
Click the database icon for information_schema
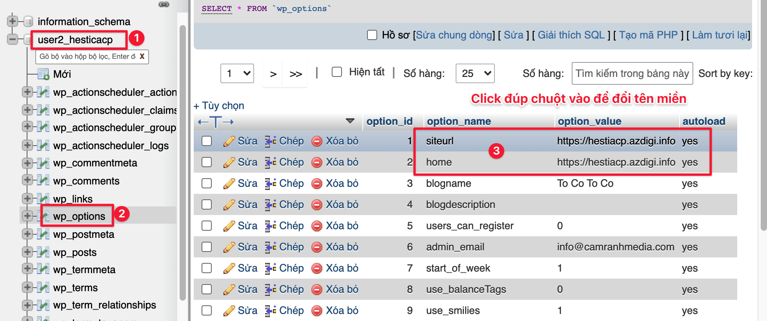coord(28,21)
